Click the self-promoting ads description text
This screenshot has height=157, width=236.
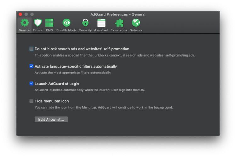115,55
